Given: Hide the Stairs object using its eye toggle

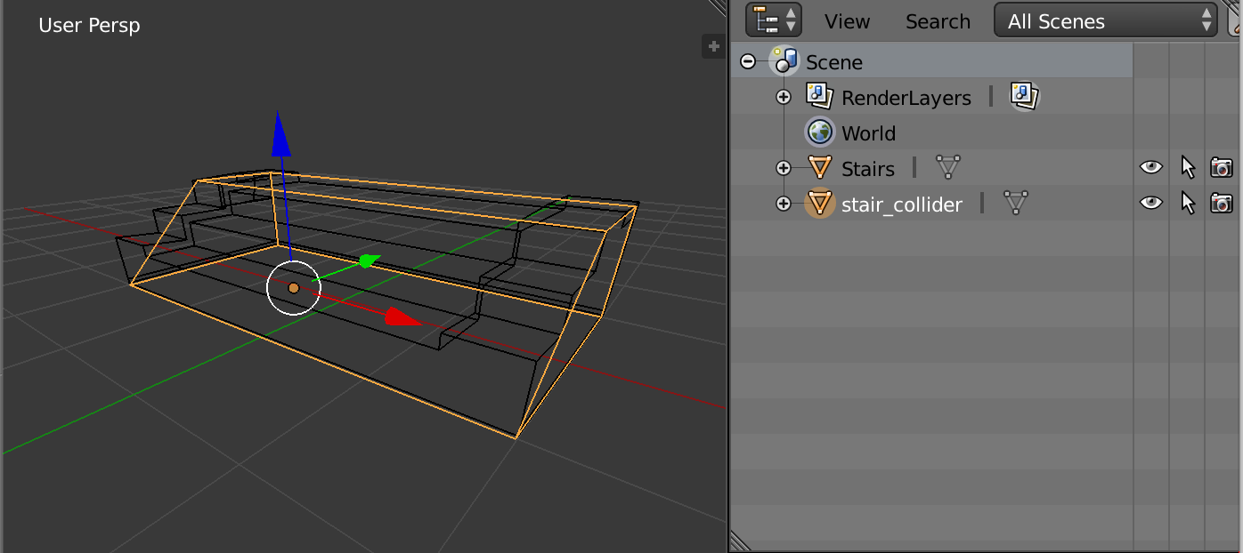Looking at the screenshot, I should (1150, 166).
